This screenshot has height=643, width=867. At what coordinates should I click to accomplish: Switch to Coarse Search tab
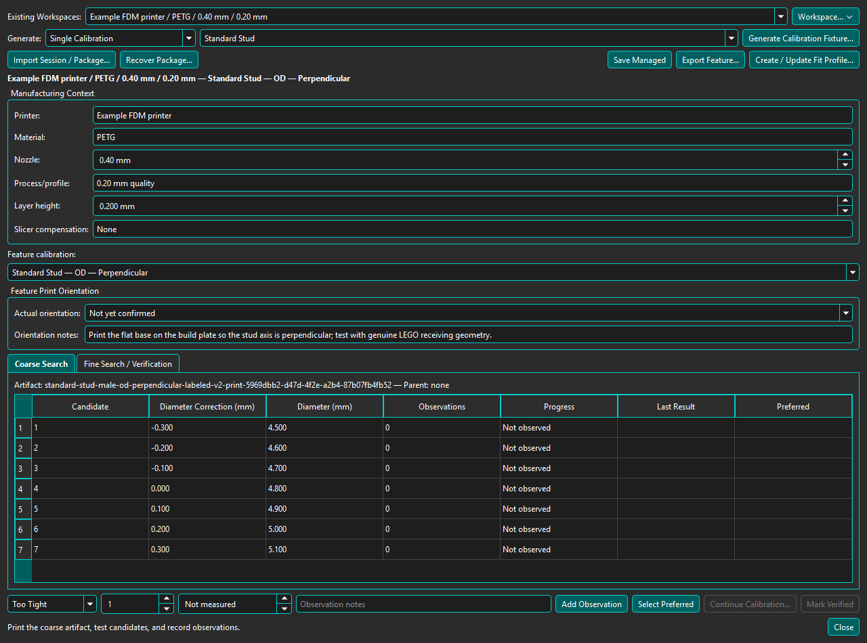click(x=41, y=363)
